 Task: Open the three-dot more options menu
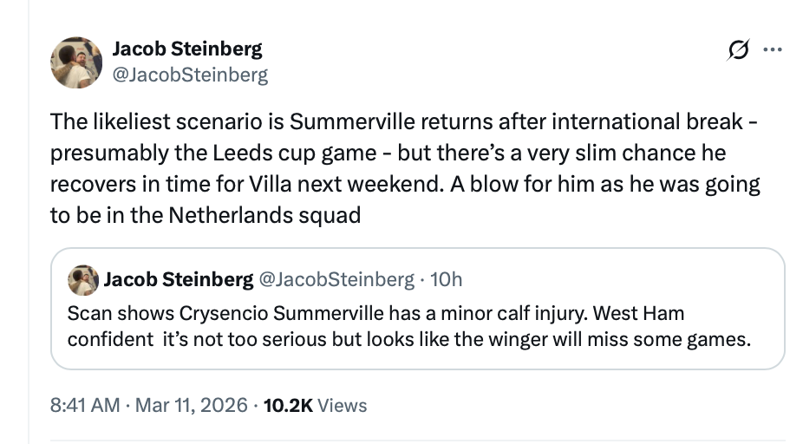pos(771,51)
